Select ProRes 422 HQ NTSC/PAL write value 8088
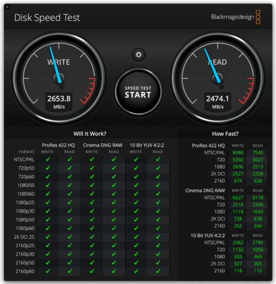 (x=238, y=153)
